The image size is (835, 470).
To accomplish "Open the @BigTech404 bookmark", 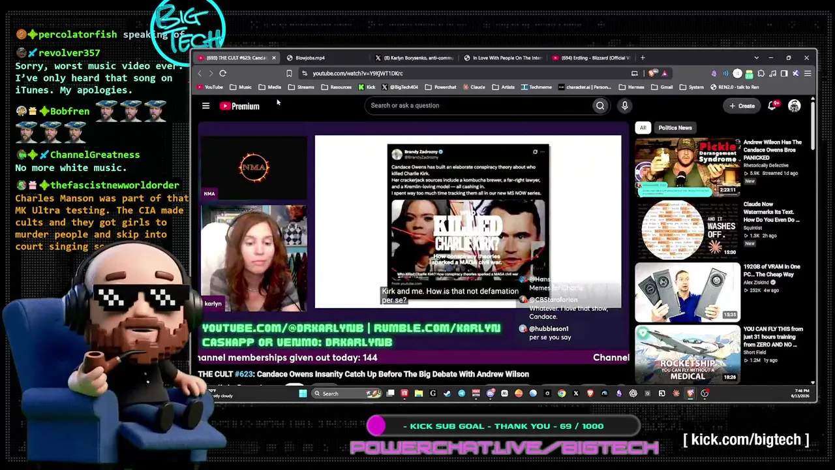I will (x=400, y=87).
